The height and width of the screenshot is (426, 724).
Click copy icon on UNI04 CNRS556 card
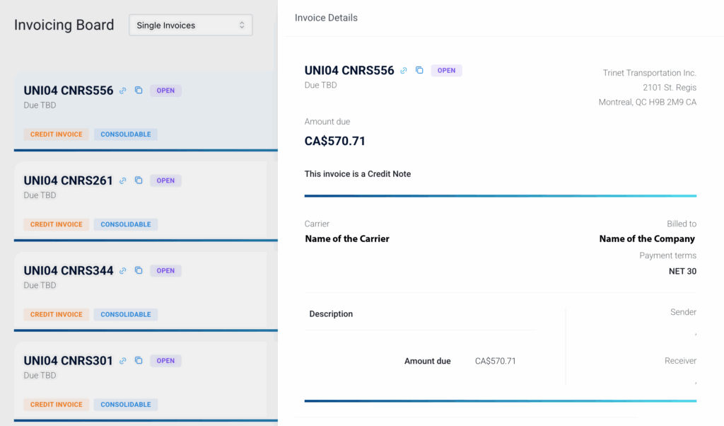139,91
